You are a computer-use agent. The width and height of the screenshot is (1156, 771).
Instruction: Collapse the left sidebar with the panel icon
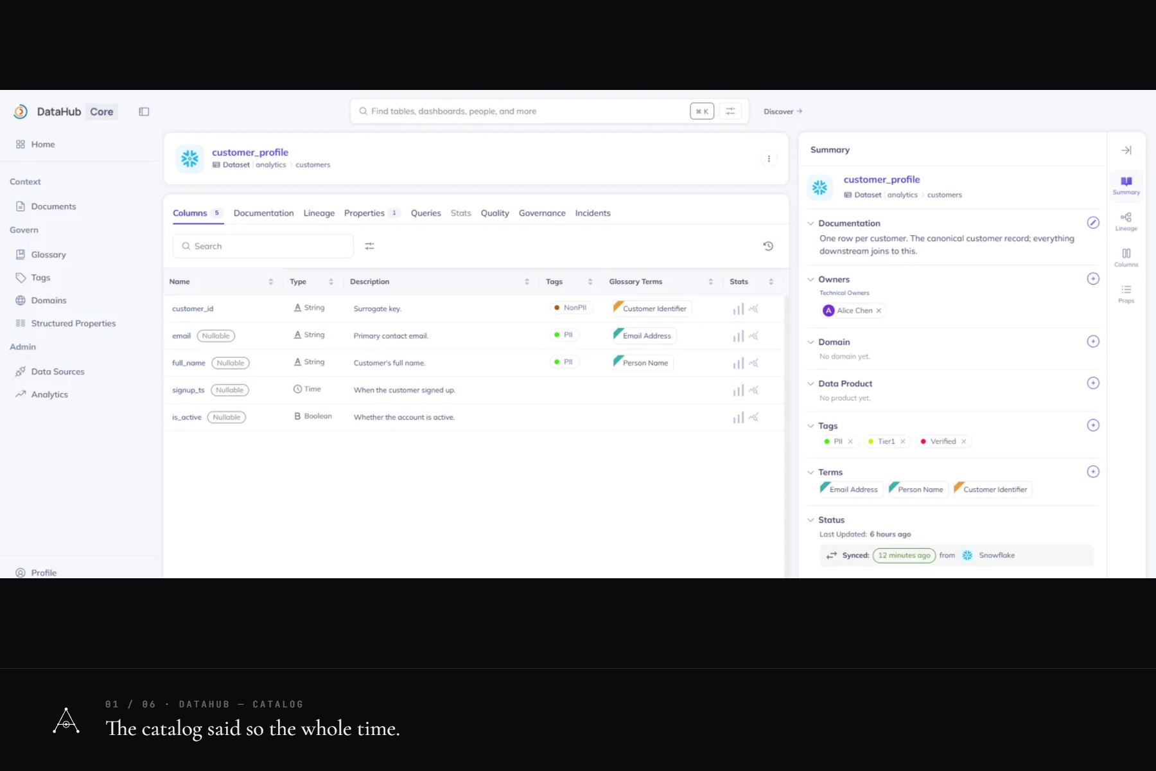(x=144, y=112)
